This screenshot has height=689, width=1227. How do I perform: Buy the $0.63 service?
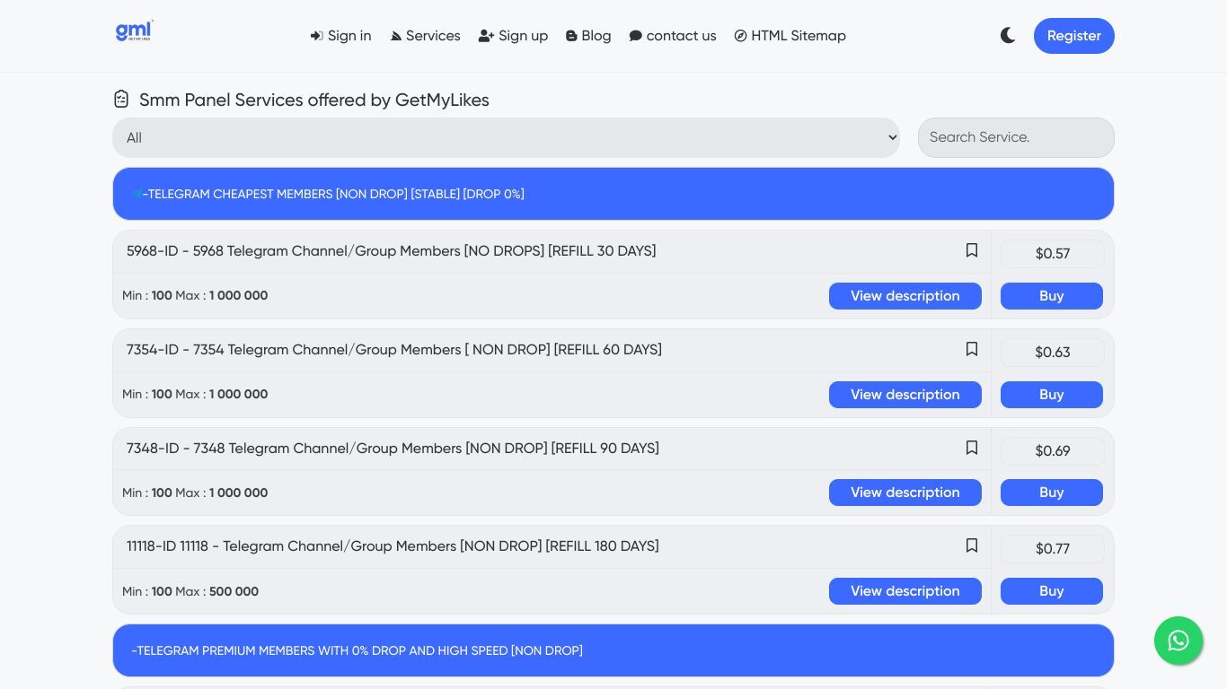point(1051,395)
